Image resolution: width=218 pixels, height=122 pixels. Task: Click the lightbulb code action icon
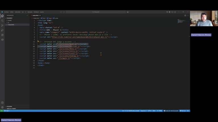(38, 41)
